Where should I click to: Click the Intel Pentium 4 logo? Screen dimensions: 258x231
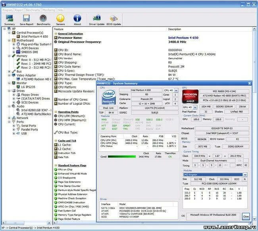coord(108,97)
